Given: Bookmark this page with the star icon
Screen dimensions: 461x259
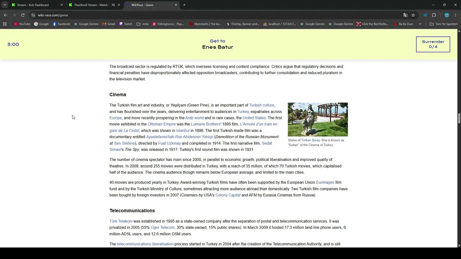Looking at the screenshot, I should click(x=413, y=15).
